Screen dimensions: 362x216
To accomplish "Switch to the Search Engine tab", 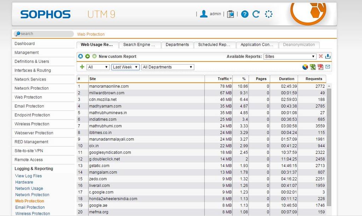I will point(139,45).
